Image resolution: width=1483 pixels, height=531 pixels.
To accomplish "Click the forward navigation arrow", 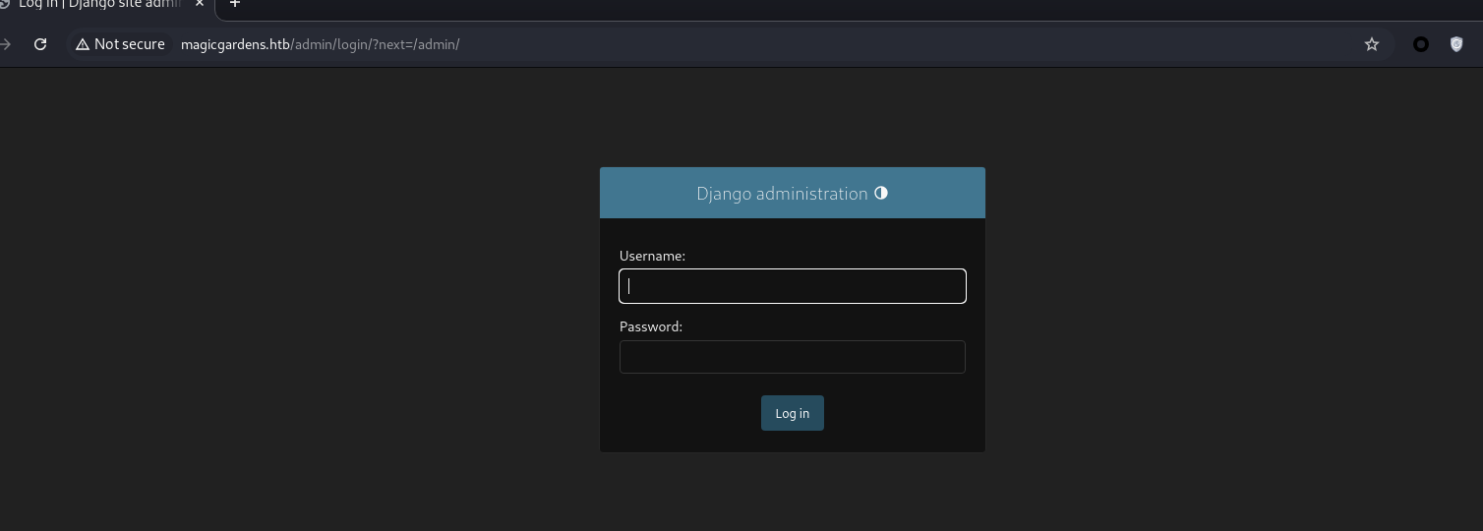I will (x=6, y=44).
